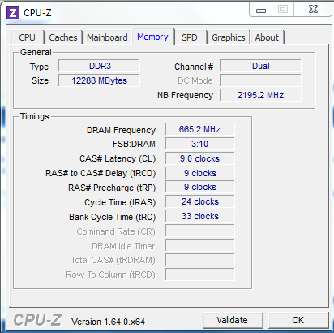The width and height of the screenshot is (334, 333).
Task: Click the DRAM Frequency label
Action: [x=121, y=130]
